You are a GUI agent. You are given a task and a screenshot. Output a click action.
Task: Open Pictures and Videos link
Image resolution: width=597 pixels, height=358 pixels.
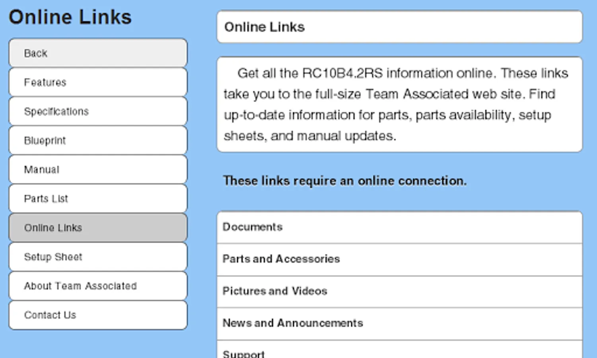point(400,292)
